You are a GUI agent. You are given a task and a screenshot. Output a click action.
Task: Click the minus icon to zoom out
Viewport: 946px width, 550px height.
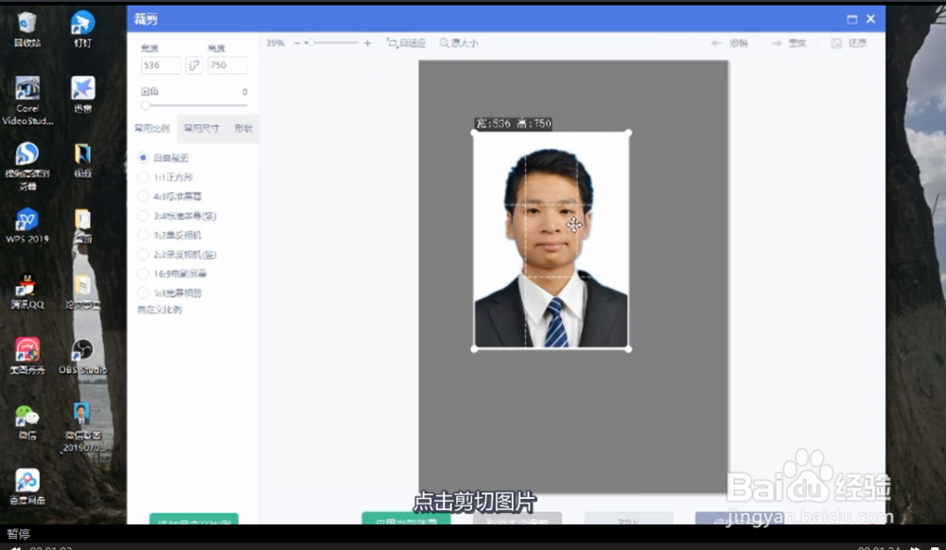click(298, 42)
